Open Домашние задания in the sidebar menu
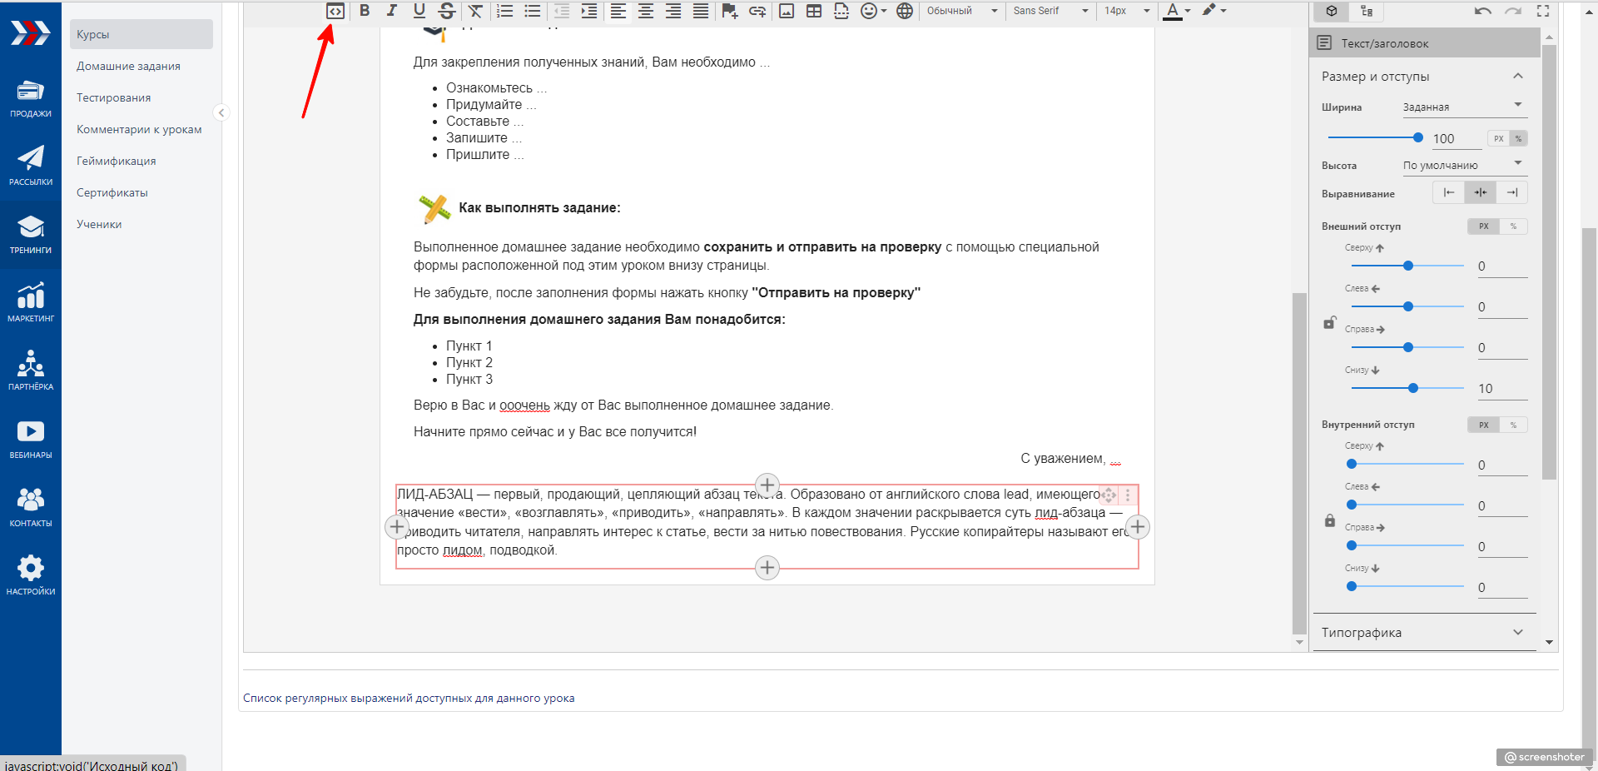This screenshot has width=1598, height=771. click(x=128, y=66)
